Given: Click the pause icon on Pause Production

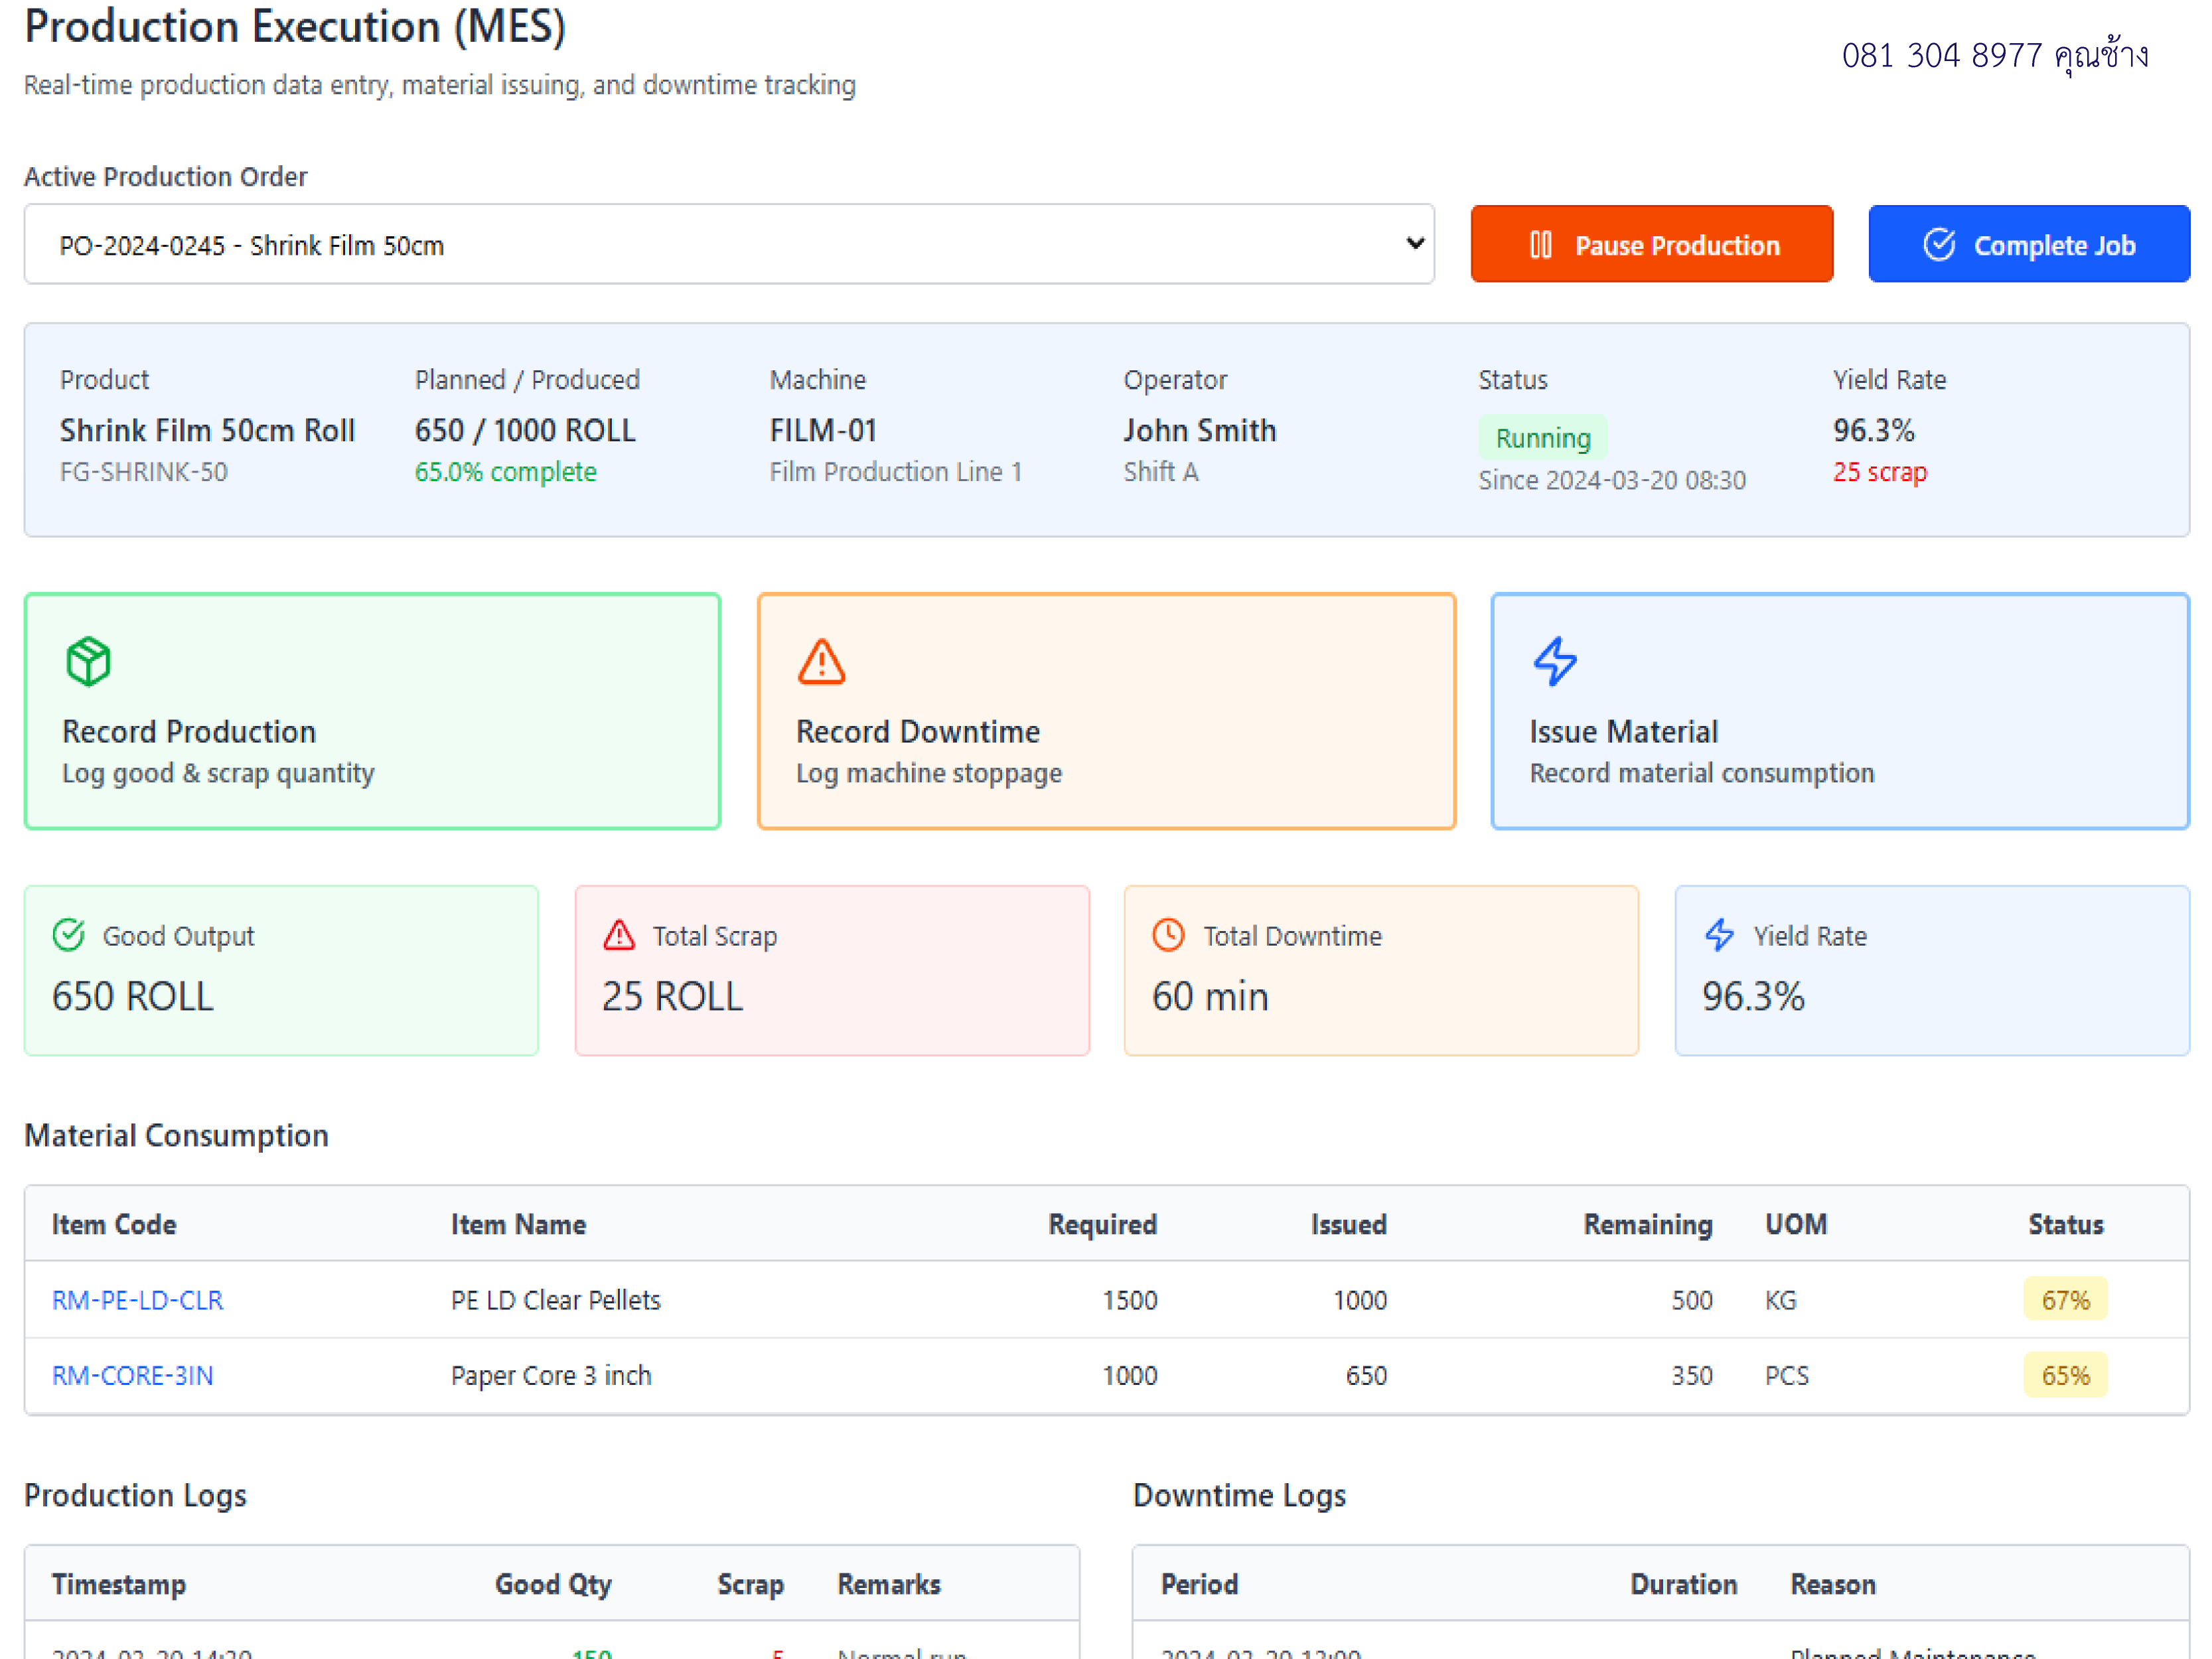Looking at the screenshot, I should pyautogui.click(x=1540, y=245).
